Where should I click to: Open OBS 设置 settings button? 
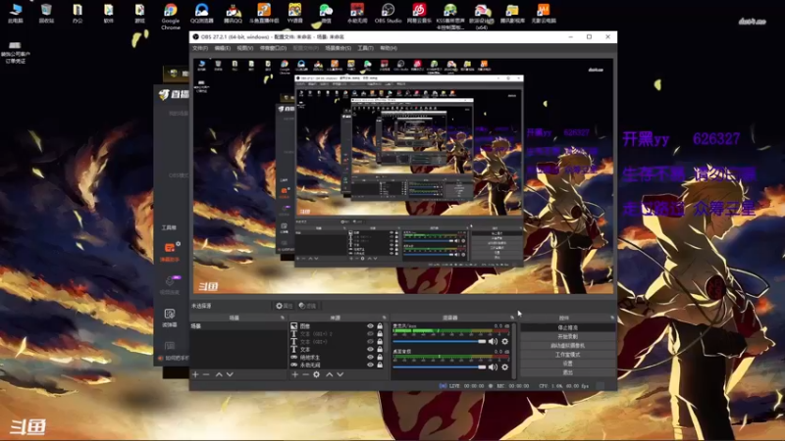[x=567, y=364]
